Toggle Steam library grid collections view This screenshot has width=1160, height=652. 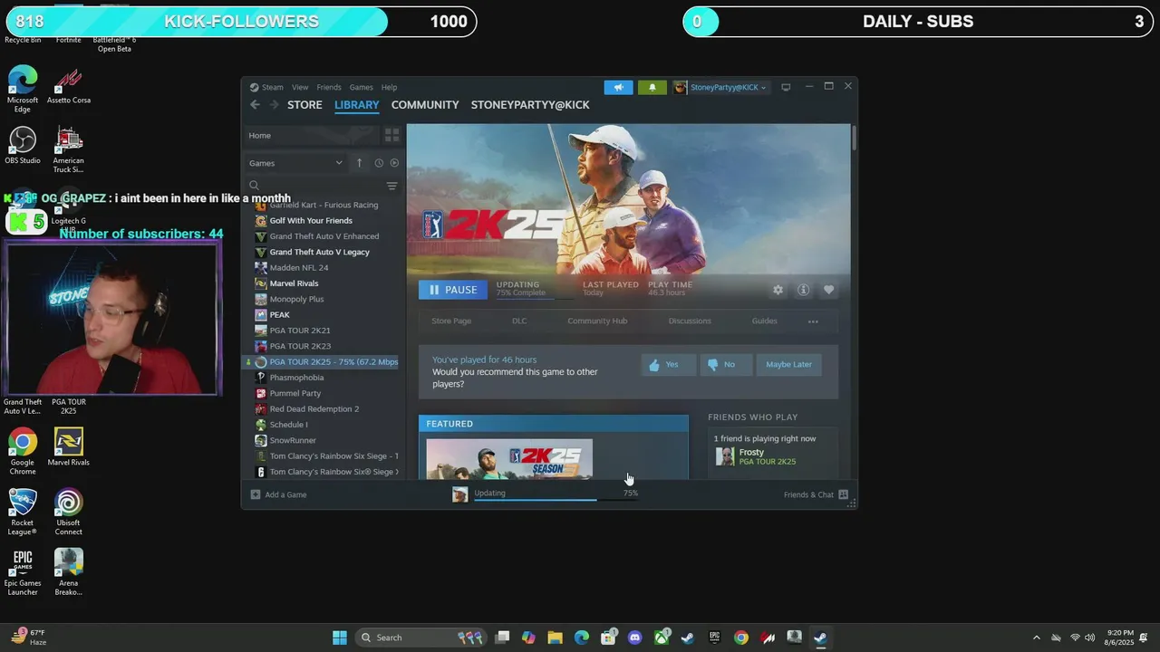(x=391, y=135)
